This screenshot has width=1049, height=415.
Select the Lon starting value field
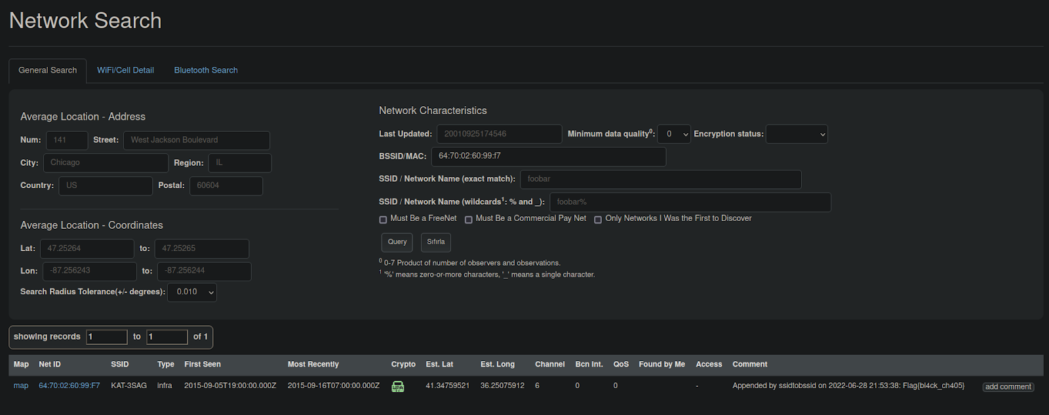tap(90, 271)
